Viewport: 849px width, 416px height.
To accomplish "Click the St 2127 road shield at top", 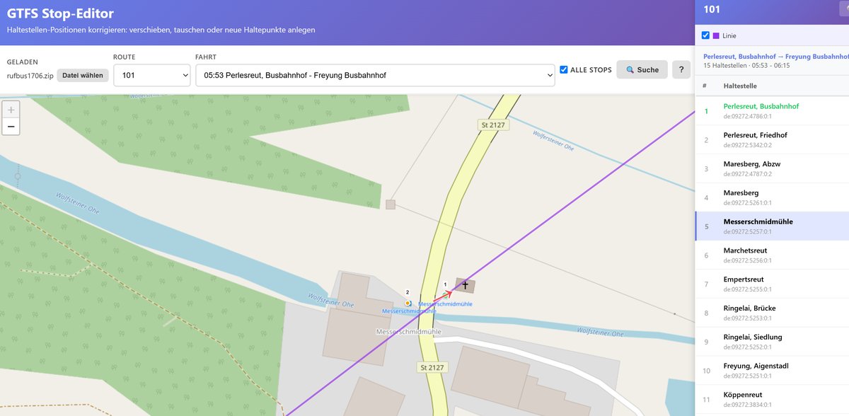I will click(492, 125).
